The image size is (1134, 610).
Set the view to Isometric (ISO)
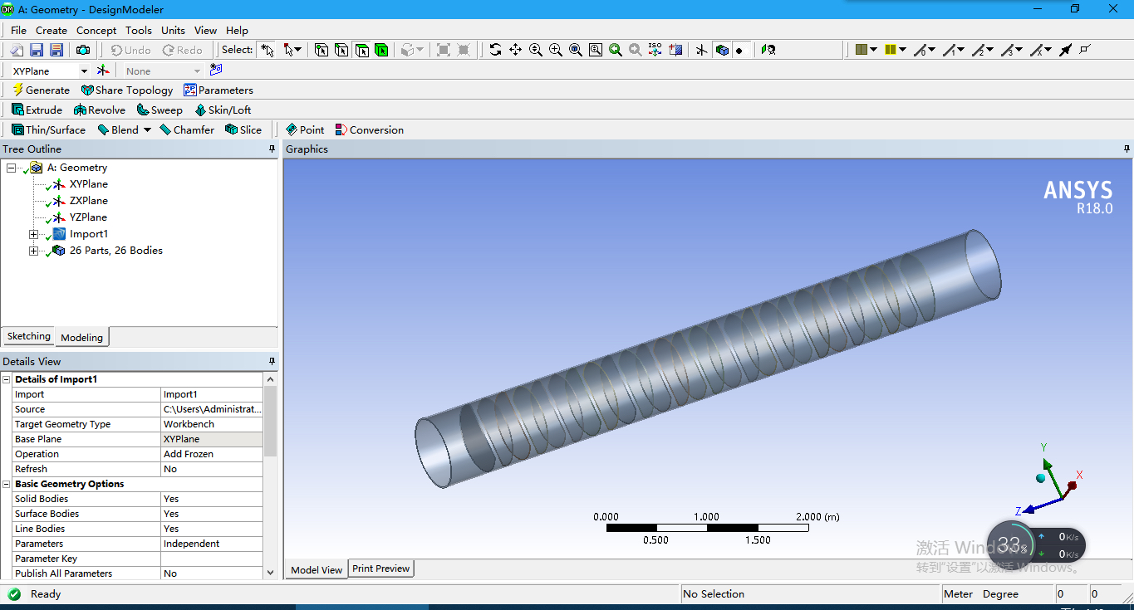click(655, 50)
